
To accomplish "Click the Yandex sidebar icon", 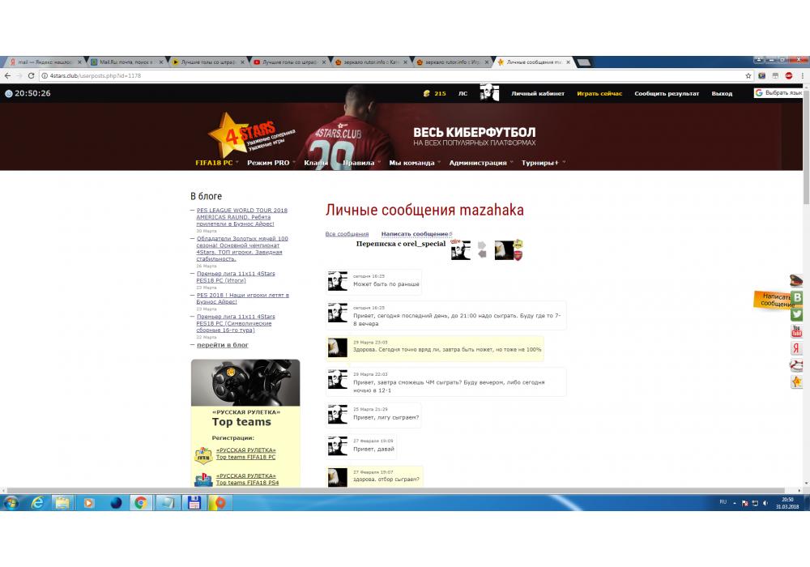I will click(797, 348).
